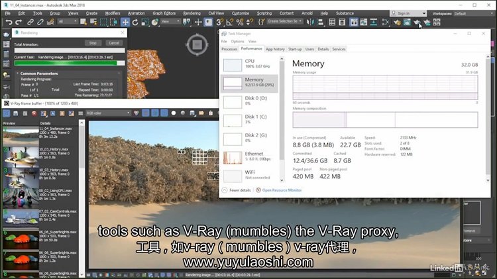Open the Arnold menu

point(307,13)
